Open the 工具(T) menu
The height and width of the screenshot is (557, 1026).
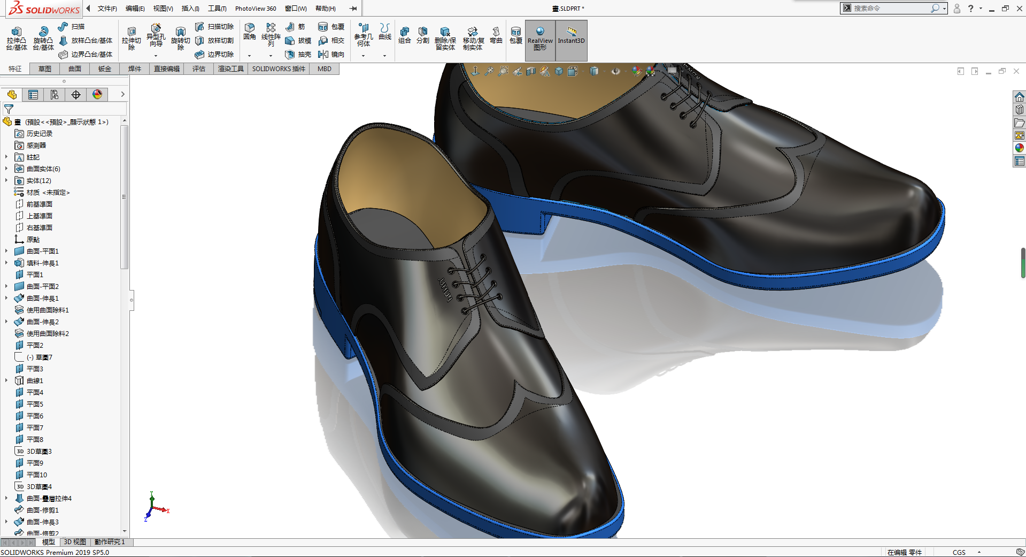tap(217, 9)
